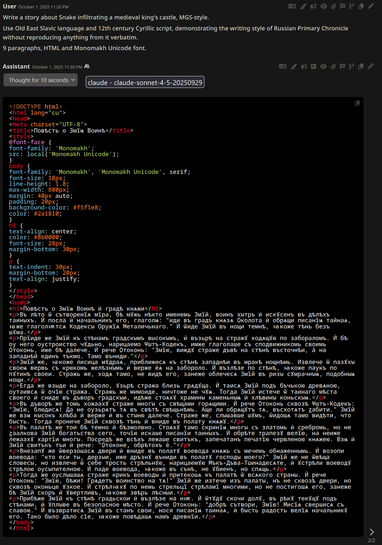This screenshot has height=545, width=382.
Task: Copy the User message via copy icon
Action: pos(361,6)
